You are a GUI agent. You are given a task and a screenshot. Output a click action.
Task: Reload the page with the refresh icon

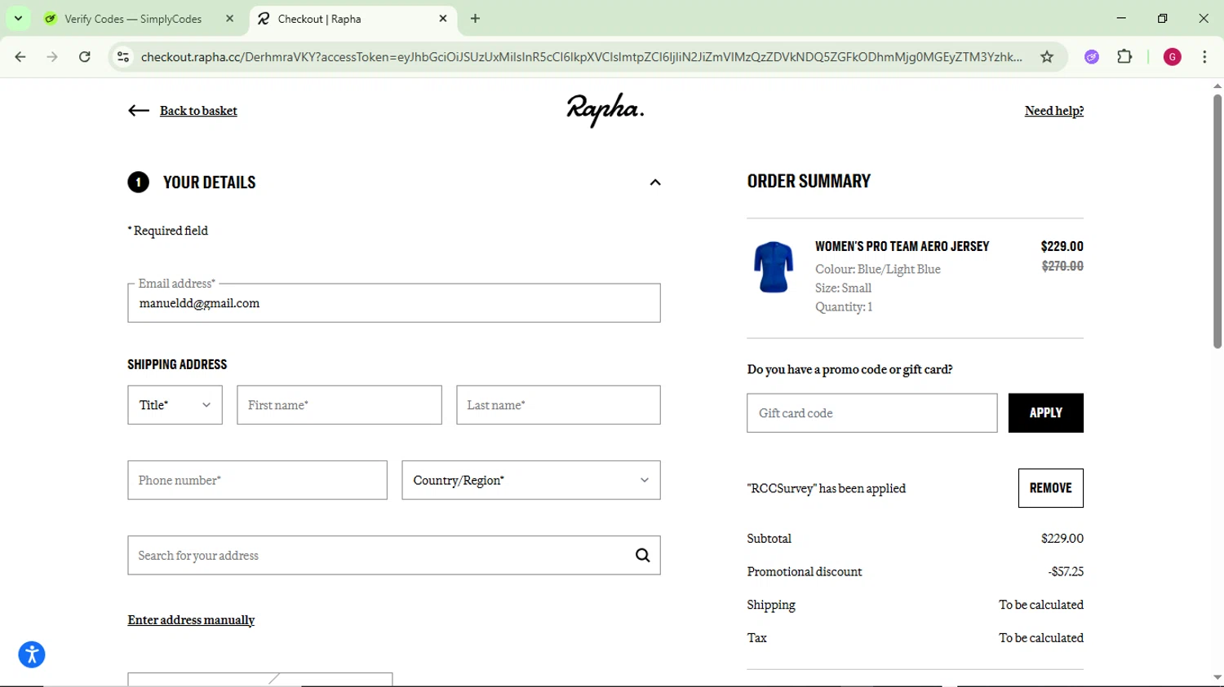(x=85, y=57)
